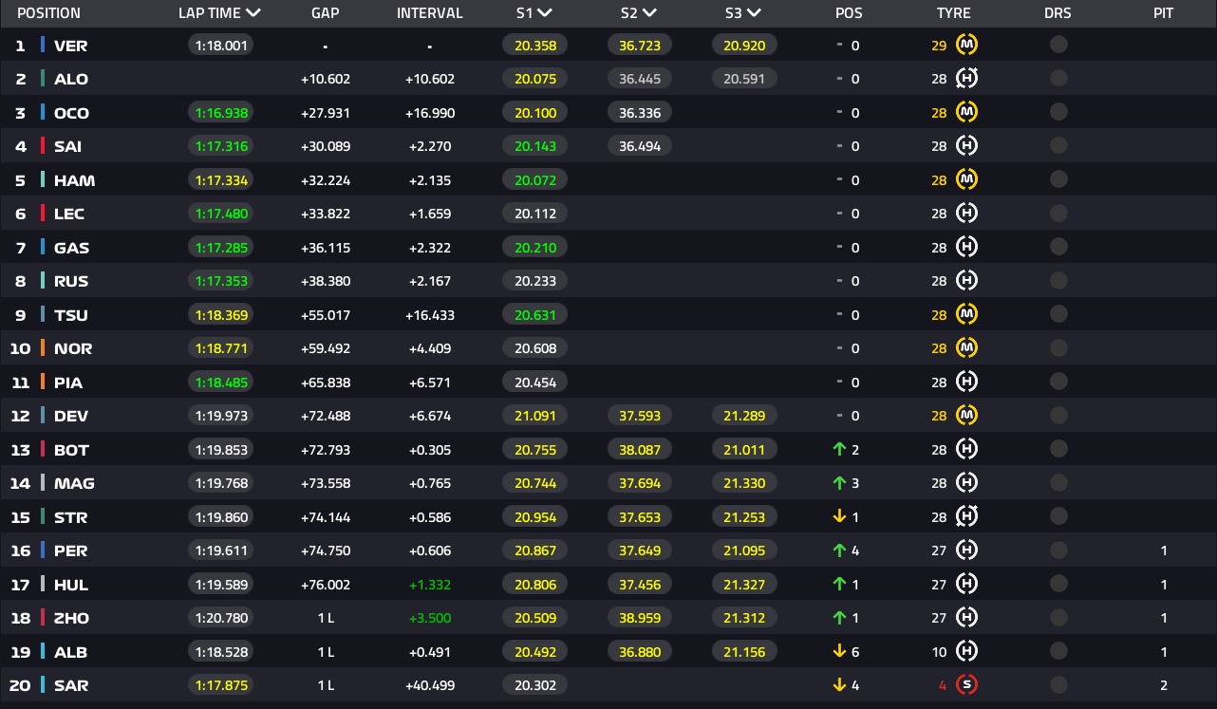Click Sargeant's red soft tyre icon
This screenshot has height=709, width=1217.
pos(966,684)
